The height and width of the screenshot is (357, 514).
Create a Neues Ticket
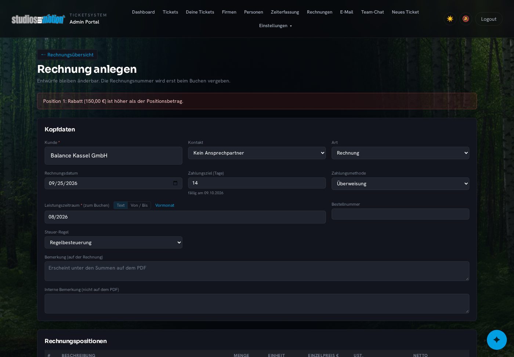click(x=405, y=12)
